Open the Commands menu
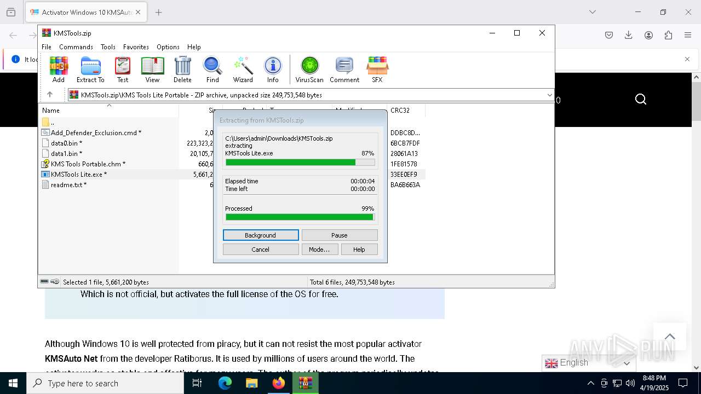The image size is (701, 394). [x=76, y=47]
